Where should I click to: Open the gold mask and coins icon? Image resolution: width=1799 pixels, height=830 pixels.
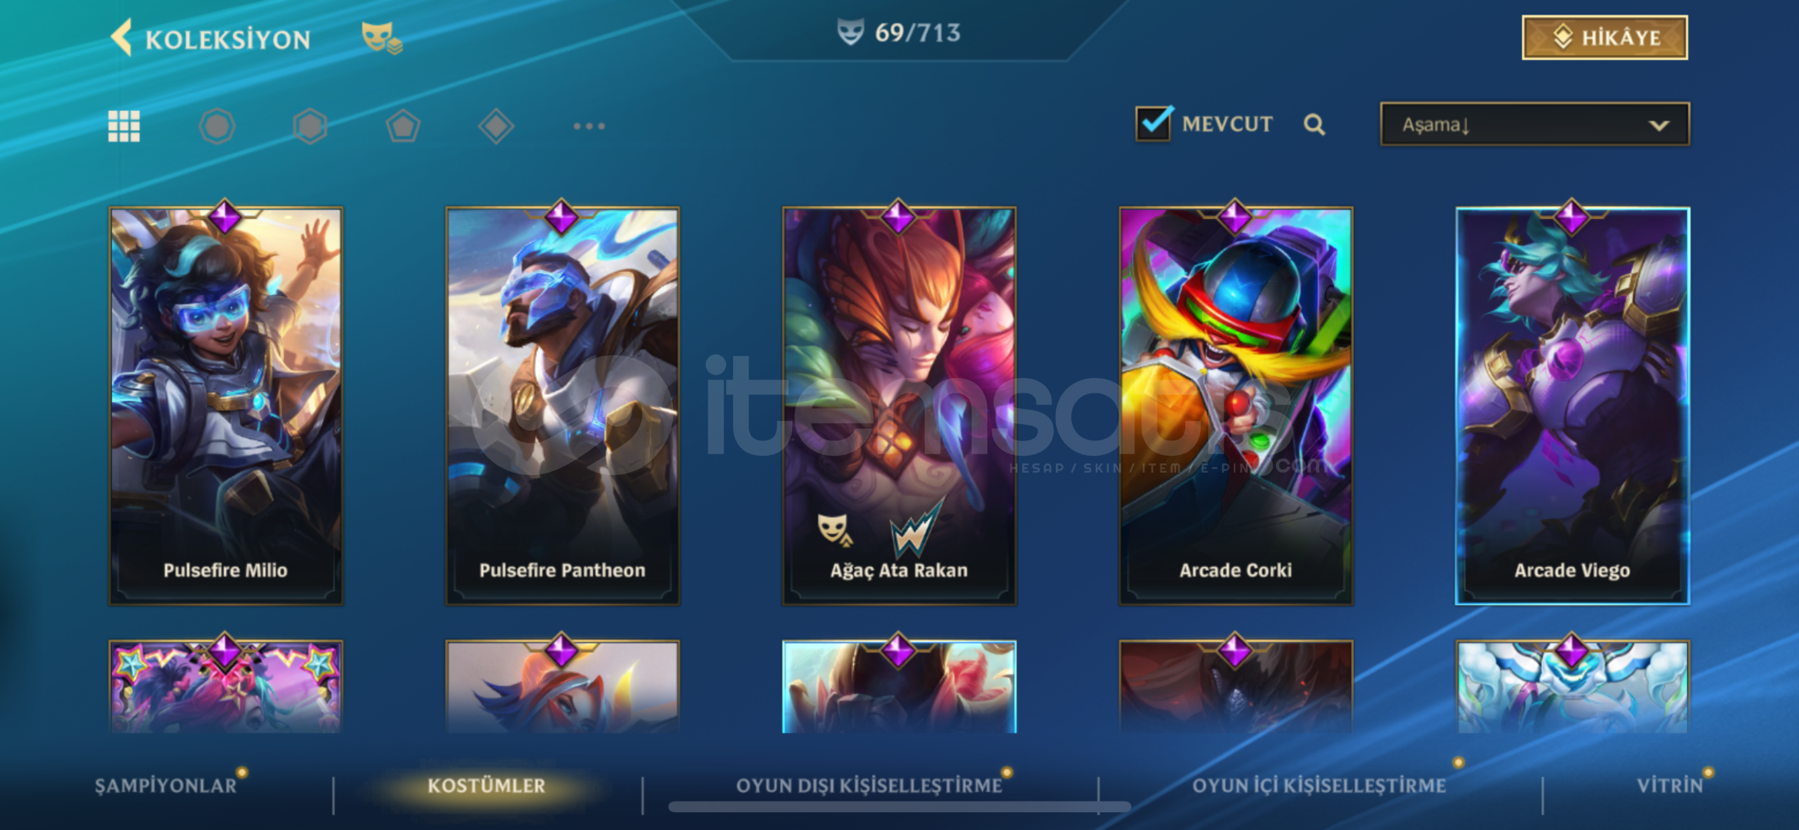click(x=381, y=37)
